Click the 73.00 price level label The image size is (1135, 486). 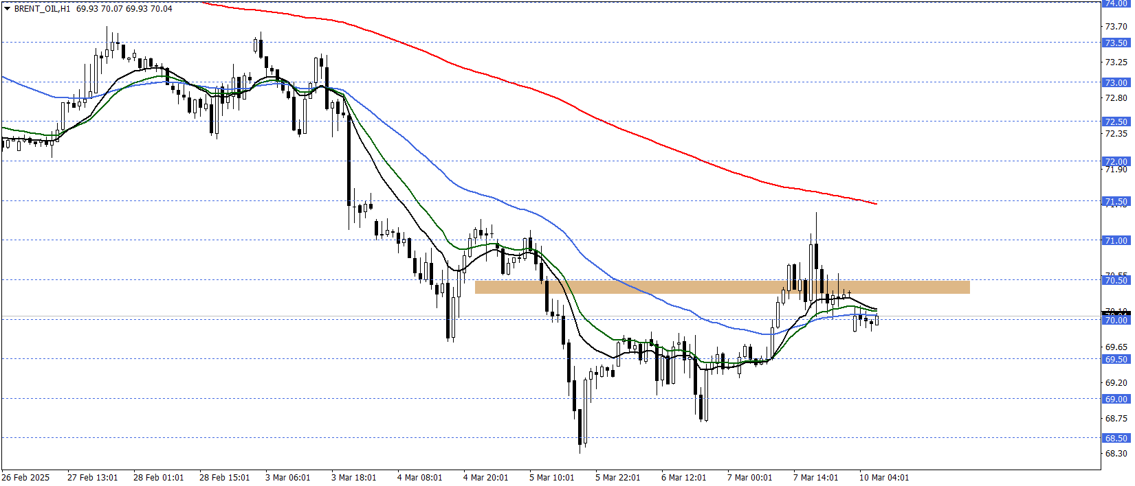(x=1116, y=82)
